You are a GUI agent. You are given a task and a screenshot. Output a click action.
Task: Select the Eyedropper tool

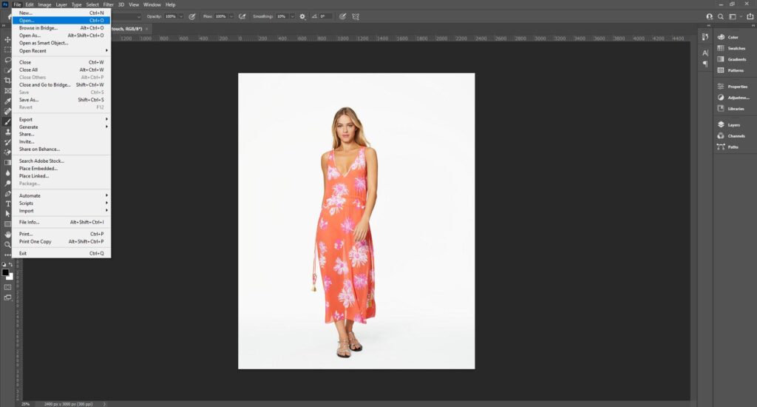(7, 101)
